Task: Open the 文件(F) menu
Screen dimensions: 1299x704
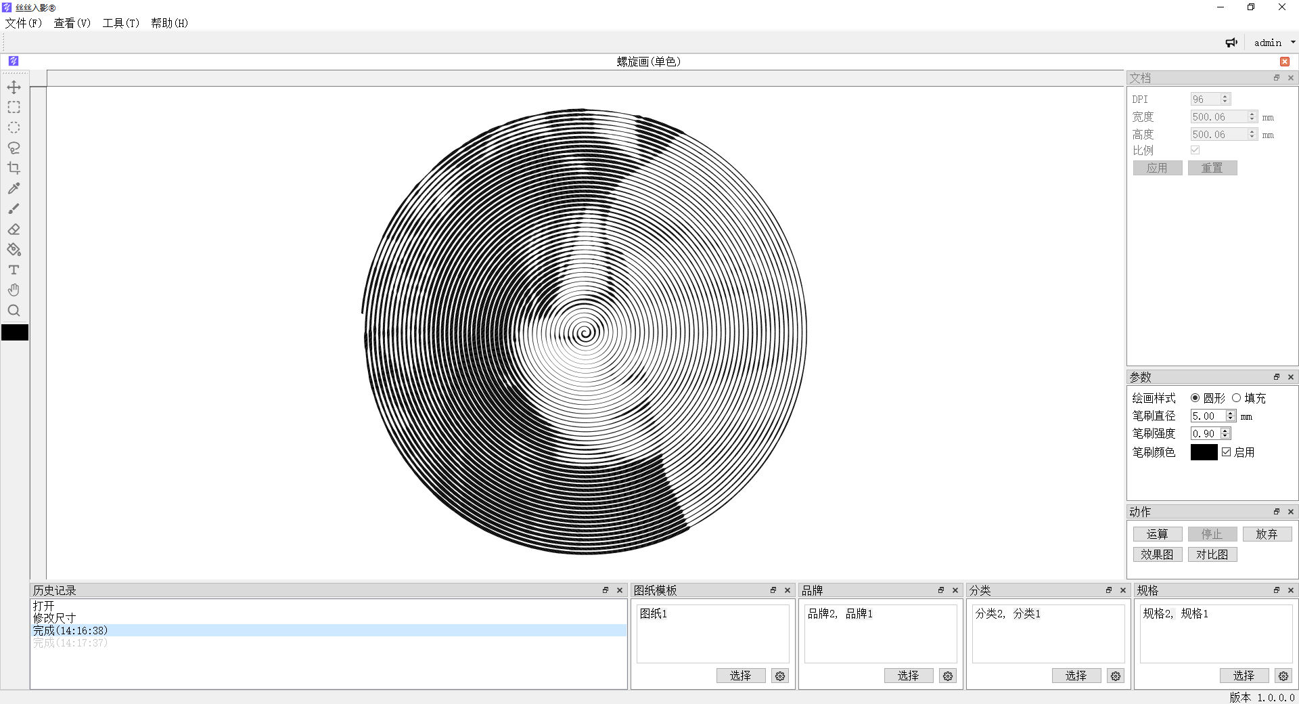Action: tap(24, 23)
